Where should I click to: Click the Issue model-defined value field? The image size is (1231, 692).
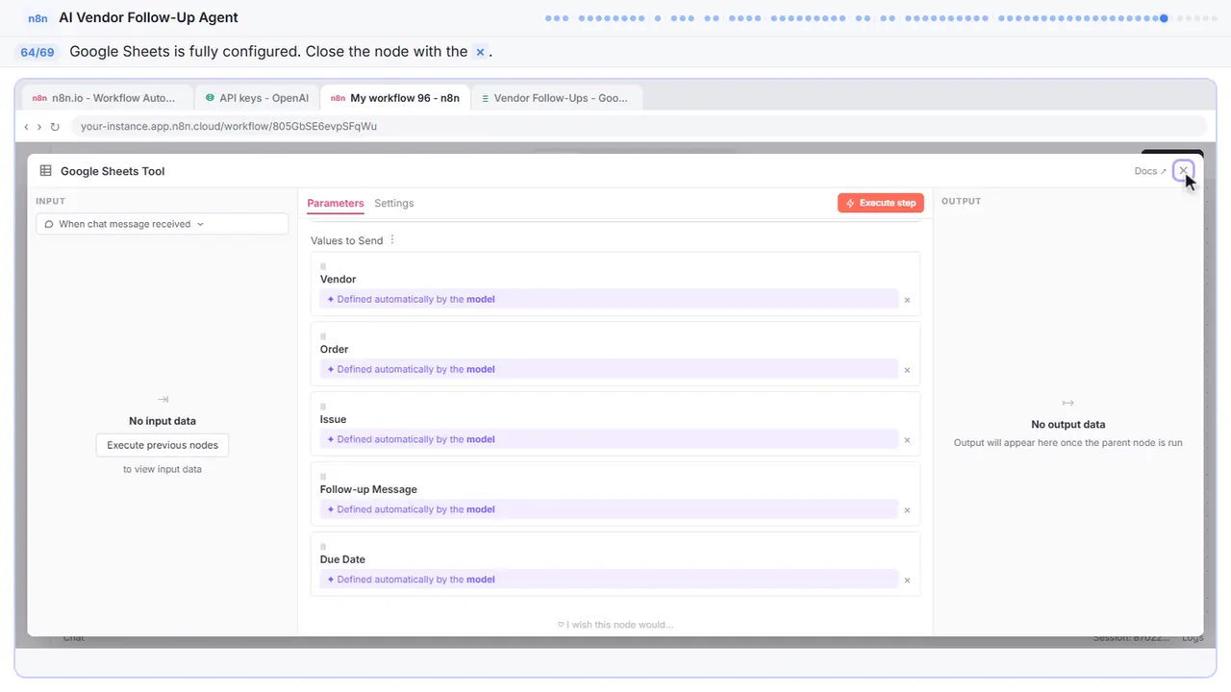click(x=609, y=439)
